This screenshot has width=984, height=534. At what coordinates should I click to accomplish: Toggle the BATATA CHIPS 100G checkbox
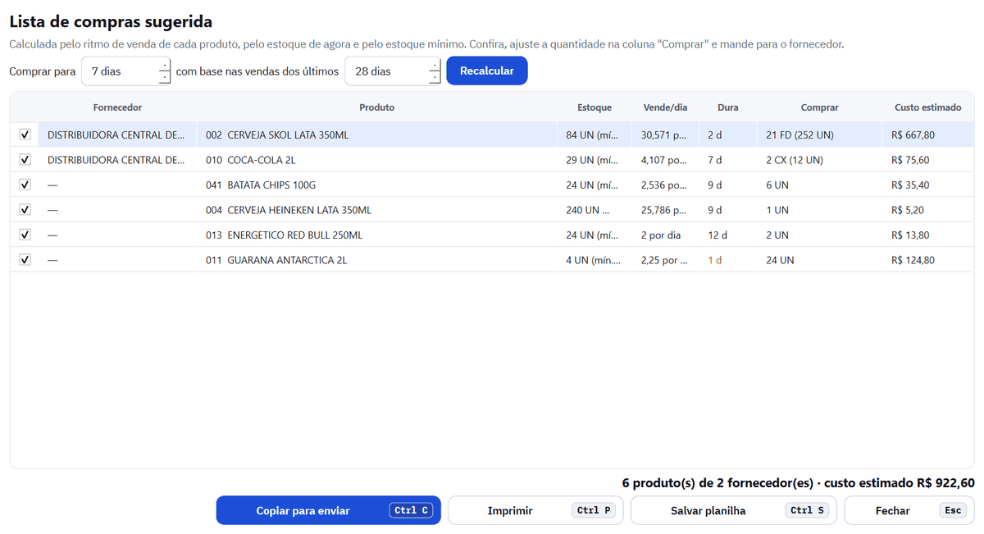[25, 185]
